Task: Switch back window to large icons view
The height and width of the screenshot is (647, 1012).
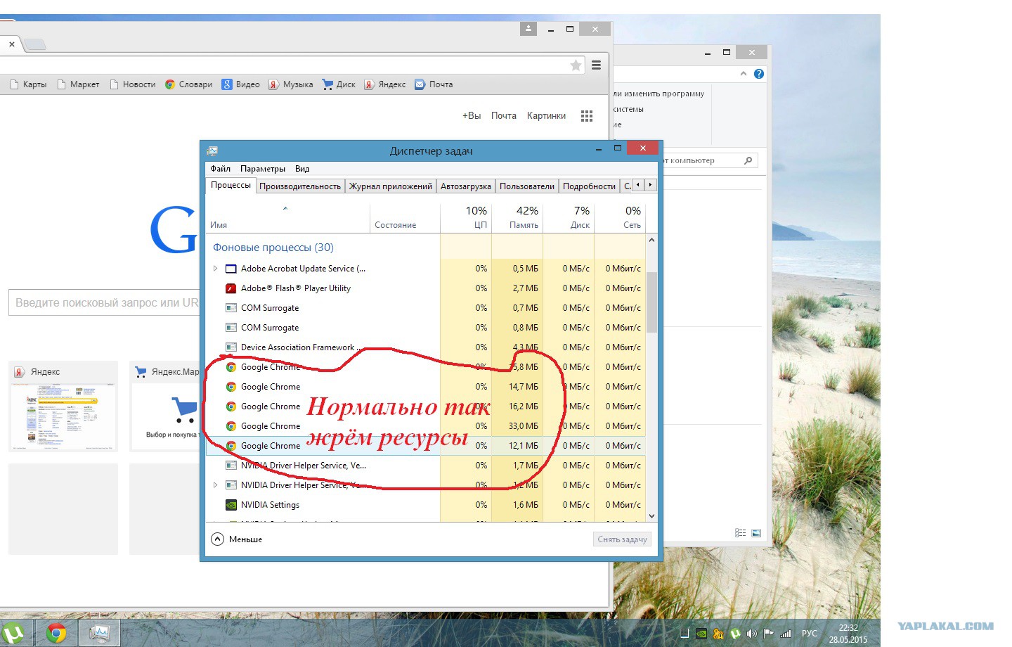Action: 756,533
